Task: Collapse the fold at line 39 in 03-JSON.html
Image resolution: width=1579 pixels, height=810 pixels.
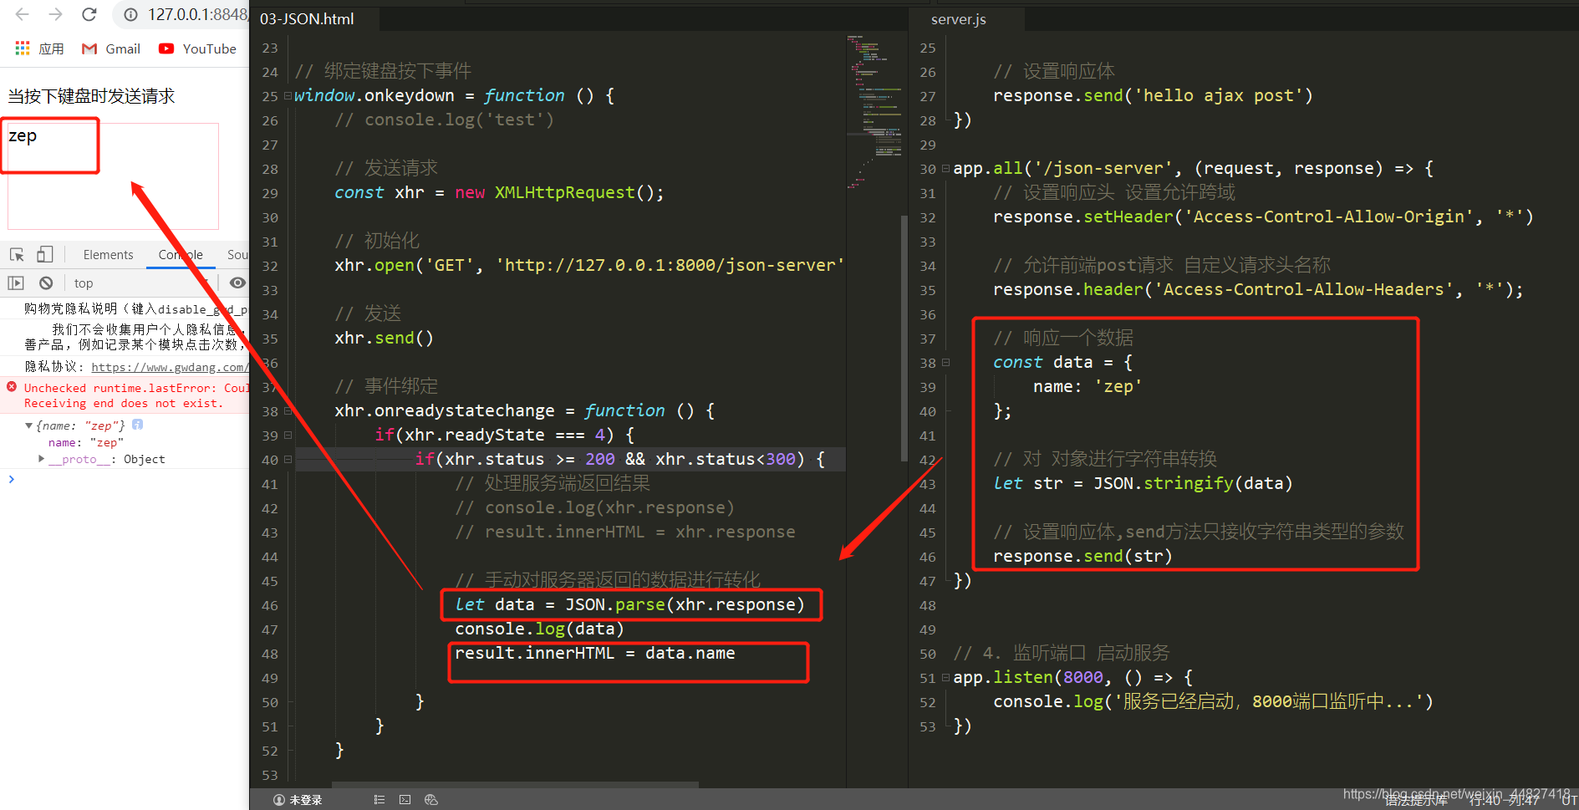Action: coord(288,435)
